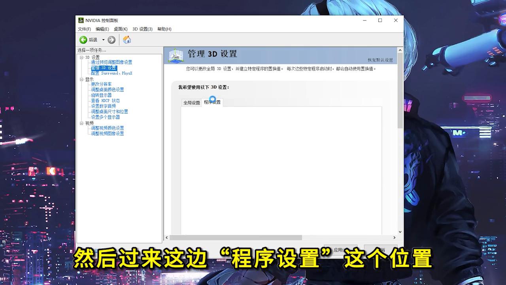Collapse the 显示 tree section

[x=81, y=79]
